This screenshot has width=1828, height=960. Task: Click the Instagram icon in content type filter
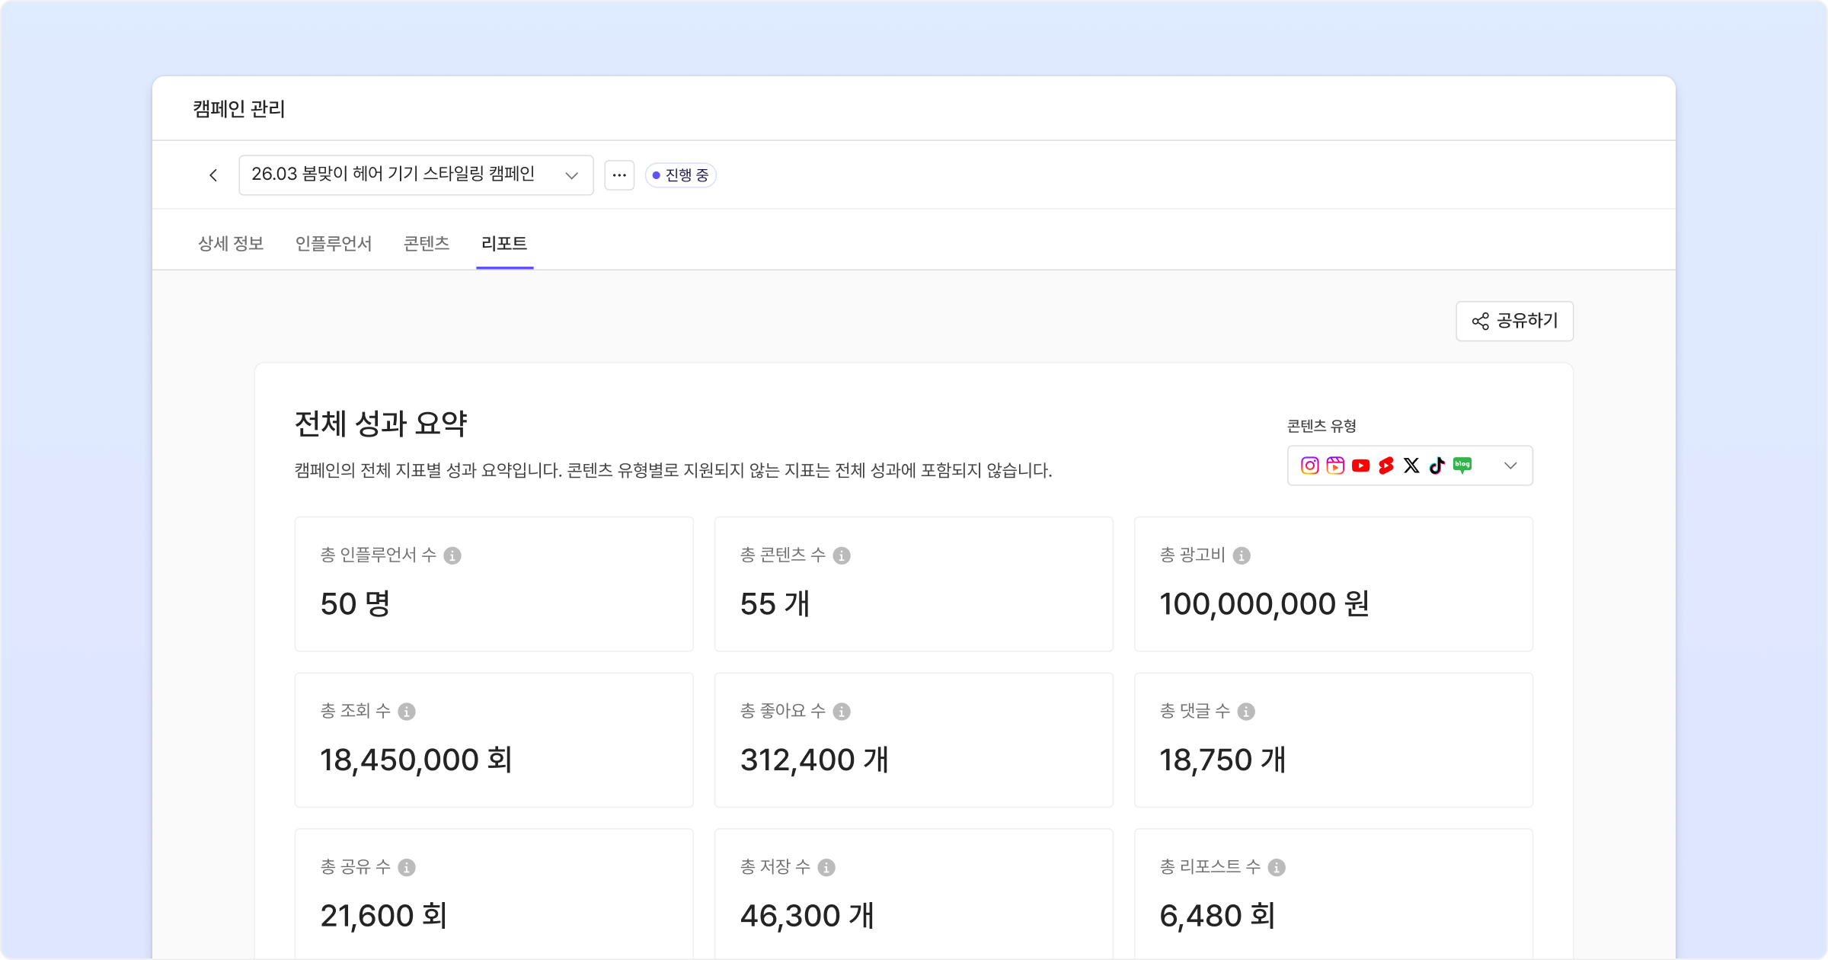click(1310, 466)
